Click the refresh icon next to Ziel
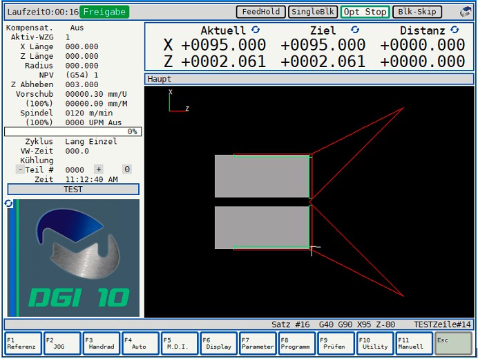This screenshot has height=359, width=478. 355,30
